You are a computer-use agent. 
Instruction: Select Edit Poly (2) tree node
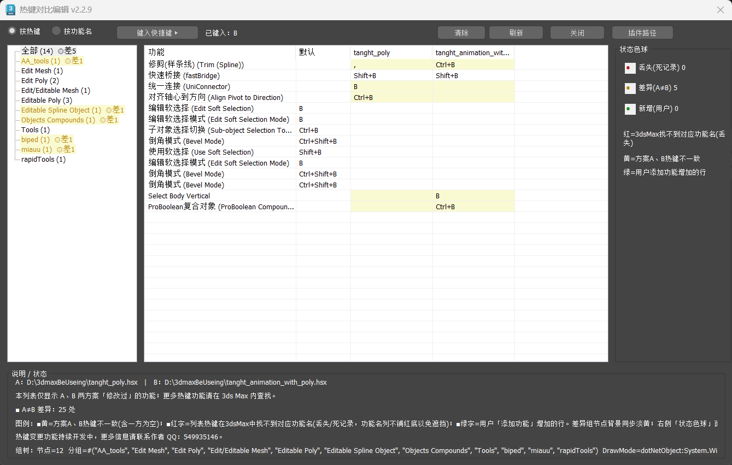[x=40, y=80]
